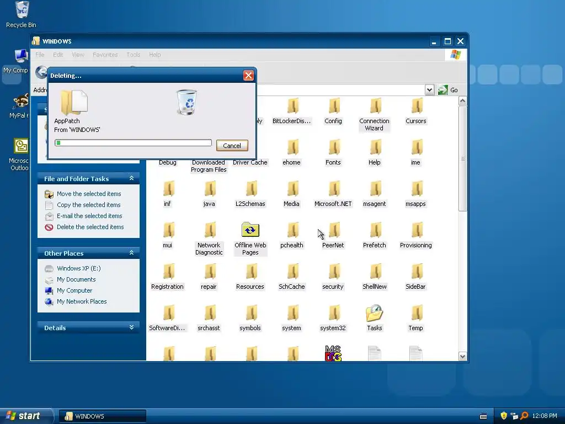This screenshot has height=424, width=565.
Task: Open the Connection Wizard folder
Action: [x=374, y=115]
